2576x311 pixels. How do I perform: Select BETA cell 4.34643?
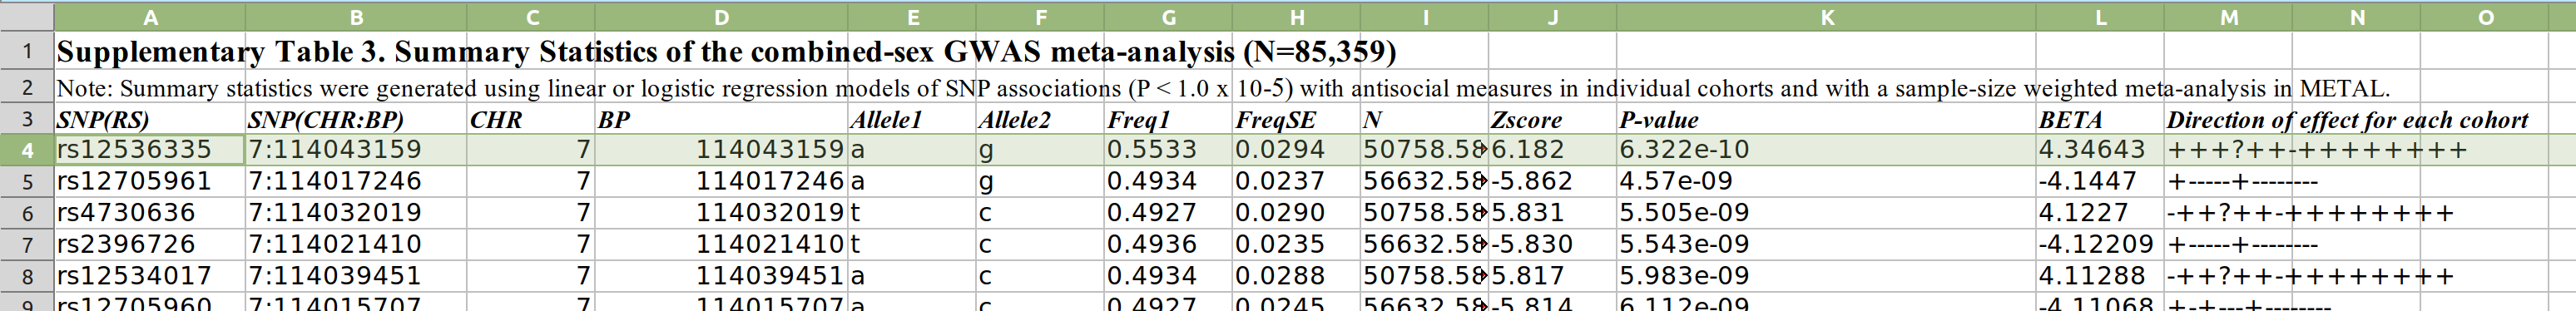(2100, 150)
